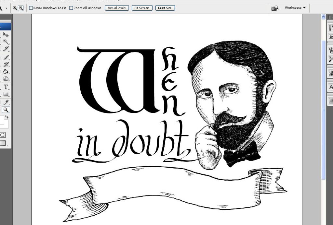Select the Brush tool
333x225 pixels.
click(x=6, y=57)
